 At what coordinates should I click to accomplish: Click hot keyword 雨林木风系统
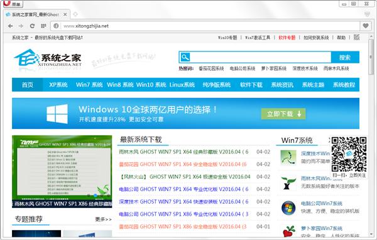coord(336,68)
